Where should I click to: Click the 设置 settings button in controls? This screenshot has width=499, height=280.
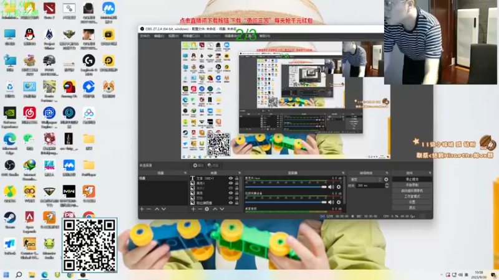click(x=412, y=202)
